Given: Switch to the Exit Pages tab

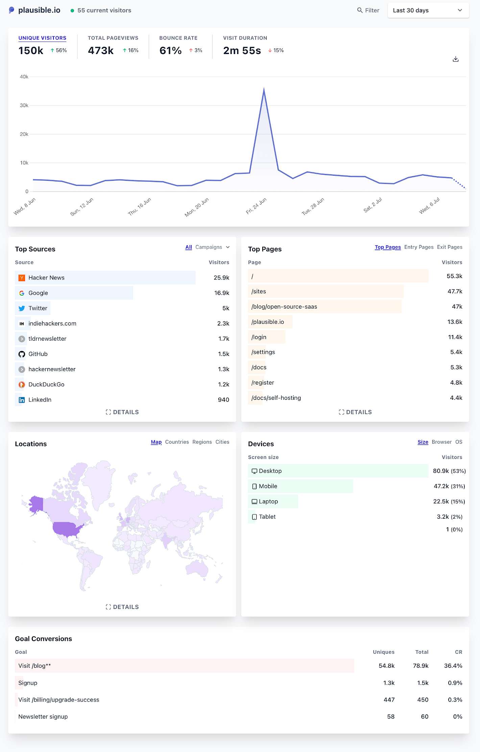Looking at the screenshot, I should point(450,247).
